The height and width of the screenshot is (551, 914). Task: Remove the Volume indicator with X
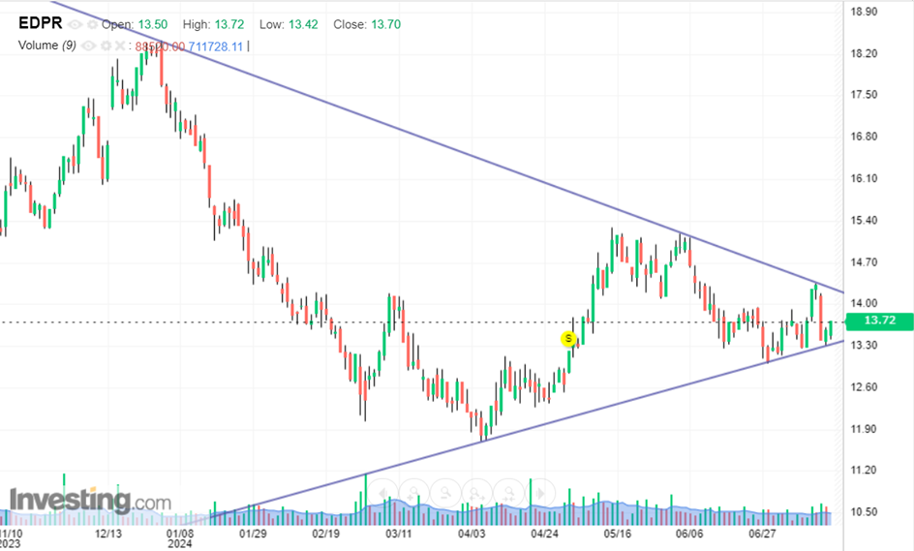(119, 46)
